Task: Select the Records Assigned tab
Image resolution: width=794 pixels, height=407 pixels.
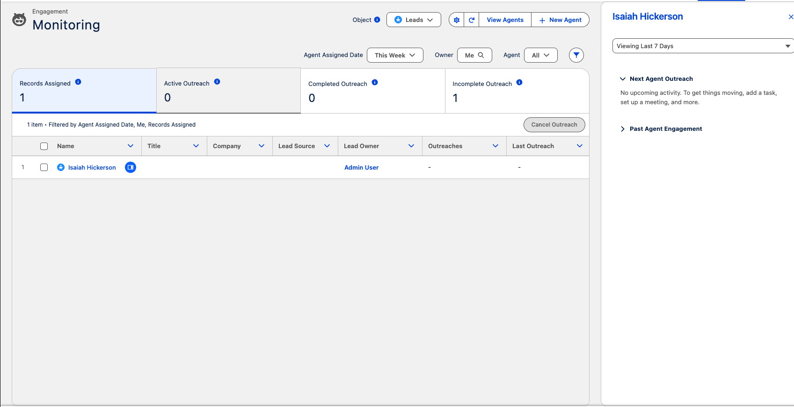Action: pyautogui.click(x=84, y=91)
